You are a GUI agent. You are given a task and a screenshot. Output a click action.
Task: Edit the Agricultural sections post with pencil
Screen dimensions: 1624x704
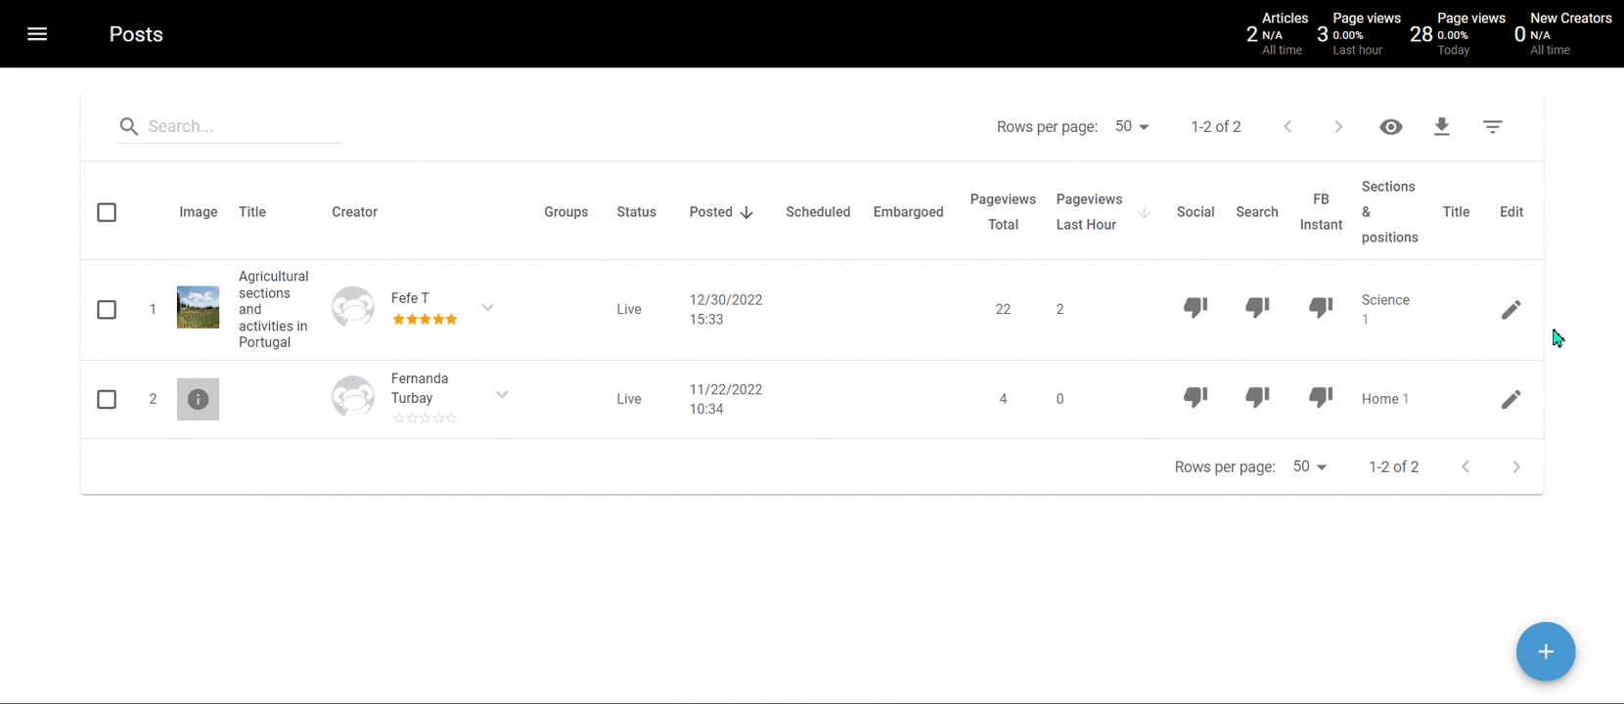[1511, 310]
